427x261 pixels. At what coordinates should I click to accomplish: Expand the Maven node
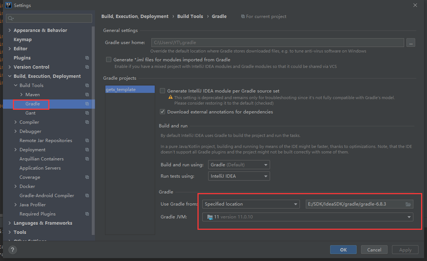pyautogui.click(x=21, y=95)
